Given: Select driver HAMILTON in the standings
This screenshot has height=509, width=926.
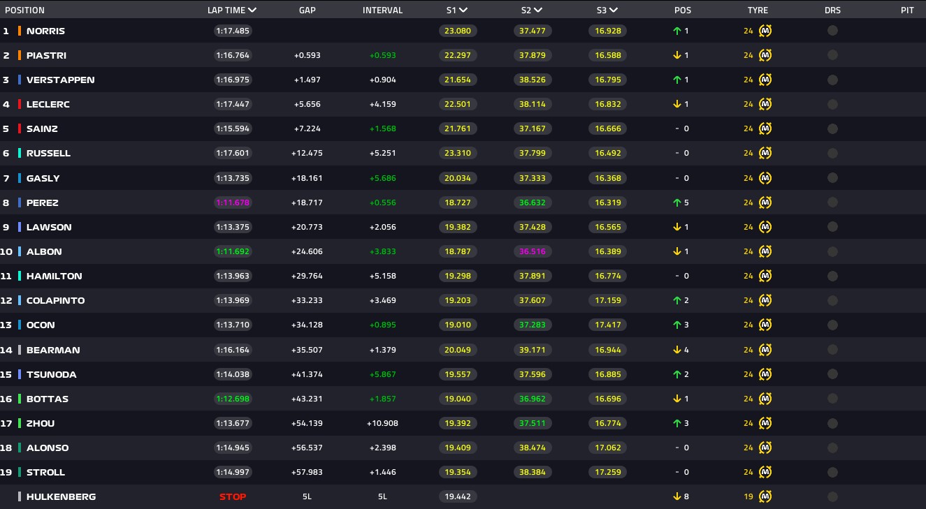Looking at the screenshot, I should (55, 276).
